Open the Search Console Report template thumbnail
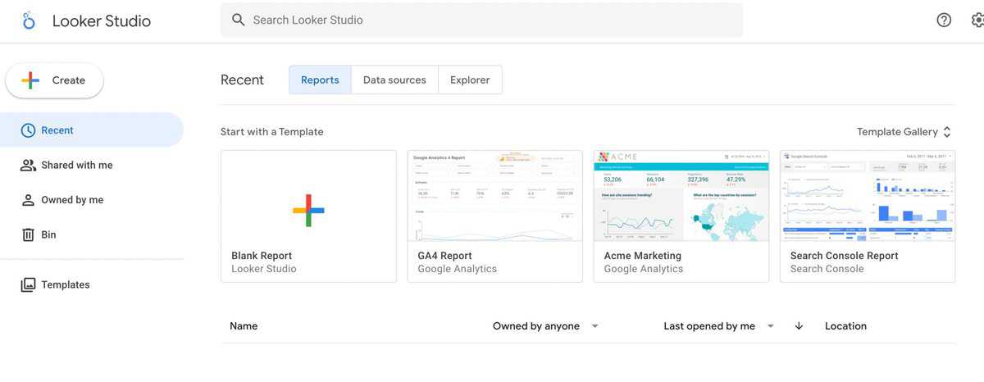 click(867, 196)
